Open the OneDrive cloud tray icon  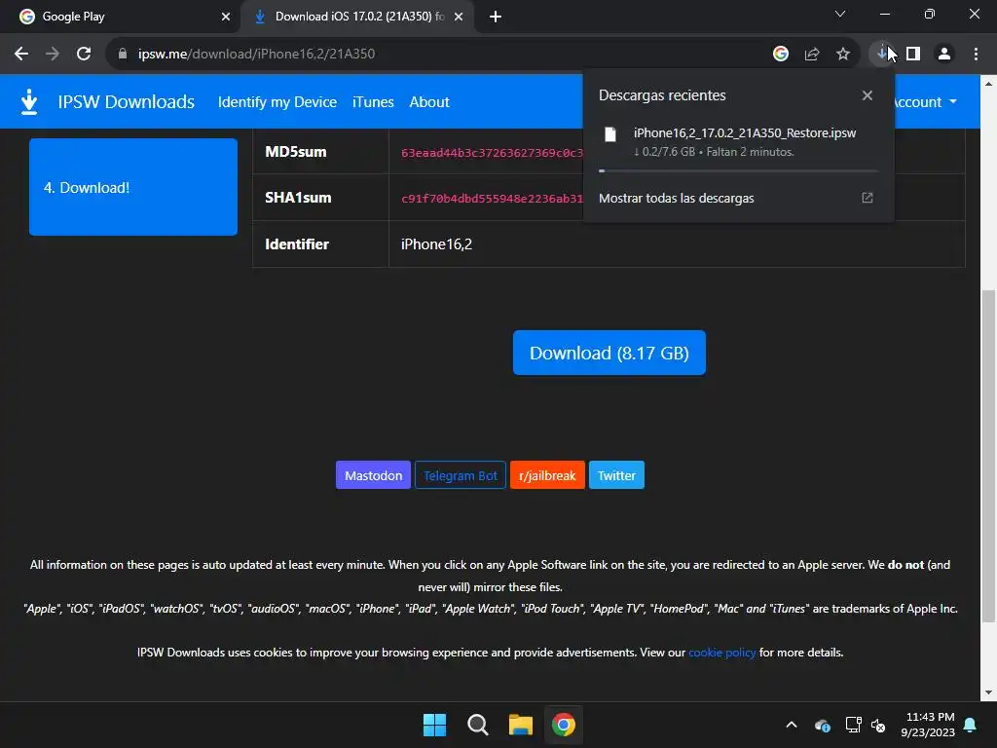click(823, 725)
